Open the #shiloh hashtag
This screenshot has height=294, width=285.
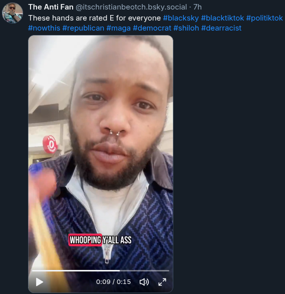click(x=186, y=28)
